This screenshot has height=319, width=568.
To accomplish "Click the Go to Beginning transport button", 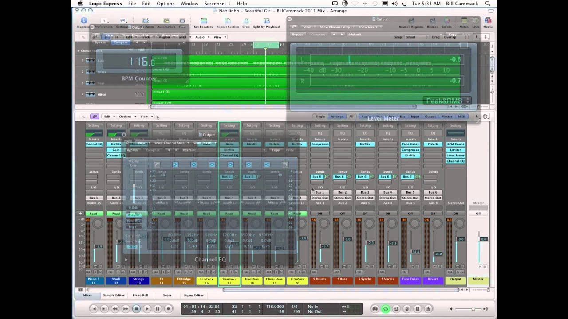I will pyautogui.click(x=94, y=309).
